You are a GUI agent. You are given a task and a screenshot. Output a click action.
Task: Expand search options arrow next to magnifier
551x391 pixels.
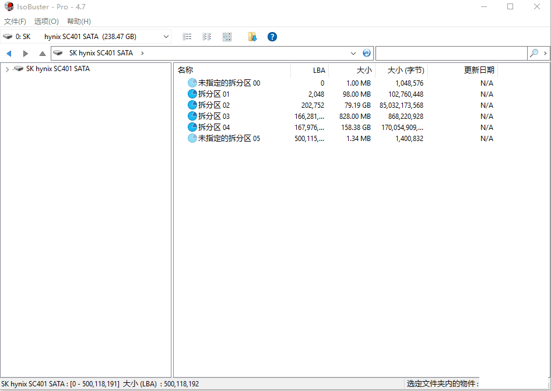coord(545,54)
